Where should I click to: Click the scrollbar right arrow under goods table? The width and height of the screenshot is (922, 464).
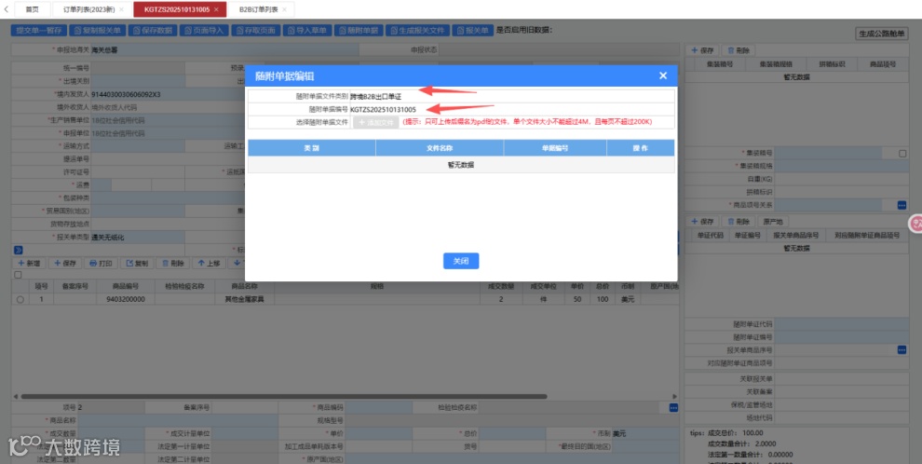(675, 396)
